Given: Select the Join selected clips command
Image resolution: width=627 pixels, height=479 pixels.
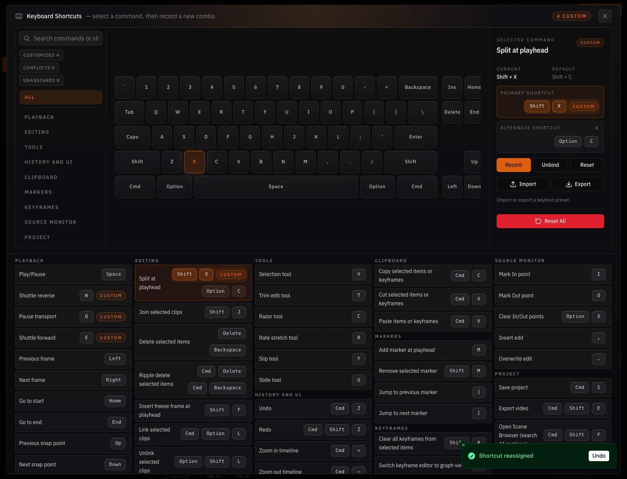Looking at the screenshot, I should [193, 312].
